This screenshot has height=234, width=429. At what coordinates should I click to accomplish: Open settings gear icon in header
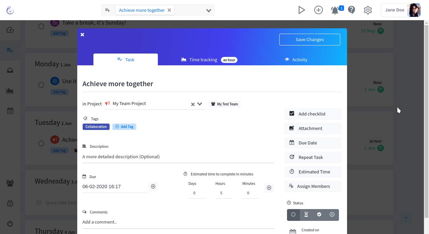pos(368,10)
